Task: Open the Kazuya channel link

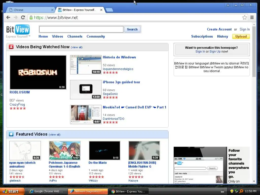Action: tap(133, 181)
